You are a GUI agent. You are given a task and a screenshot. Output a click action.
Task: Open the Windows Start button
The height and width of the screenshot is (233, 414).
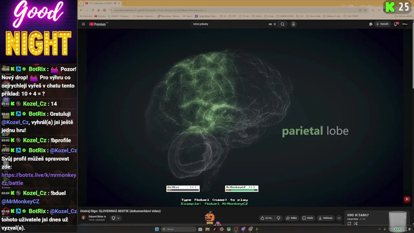pos(157,229)
